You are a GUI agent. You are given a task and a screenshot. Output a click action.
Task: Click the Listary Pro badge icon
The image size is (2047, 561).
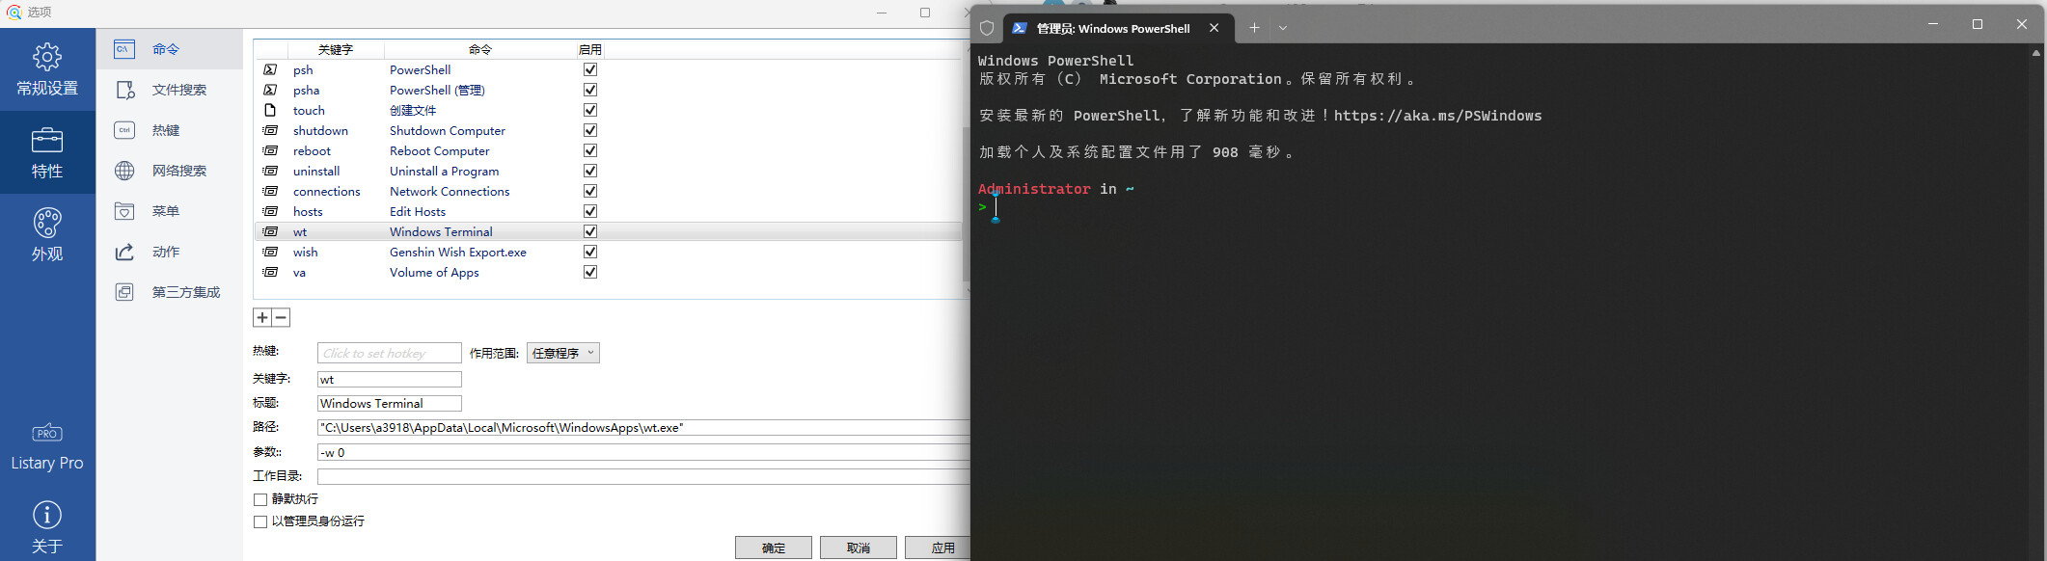pos(47,433)
